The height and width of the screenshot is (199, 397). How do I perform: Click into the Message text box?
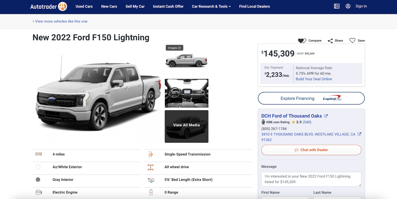311,179
